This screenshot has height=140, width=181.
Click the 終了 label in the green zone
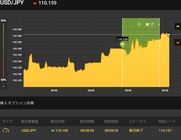tap(150, 25)
